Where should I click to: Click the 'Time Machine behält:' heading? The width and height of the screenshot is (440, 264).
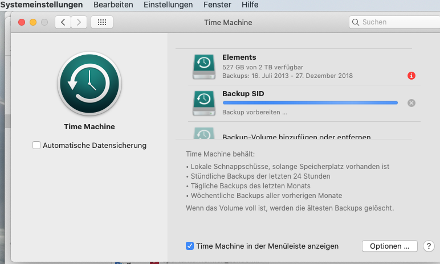click(220, 154)
